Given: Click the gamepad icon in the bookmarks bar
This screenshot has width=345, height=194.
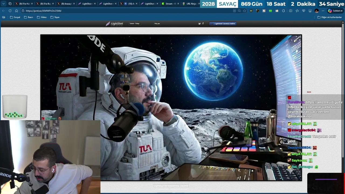Looking at the screenshot, I should (4, 17).
